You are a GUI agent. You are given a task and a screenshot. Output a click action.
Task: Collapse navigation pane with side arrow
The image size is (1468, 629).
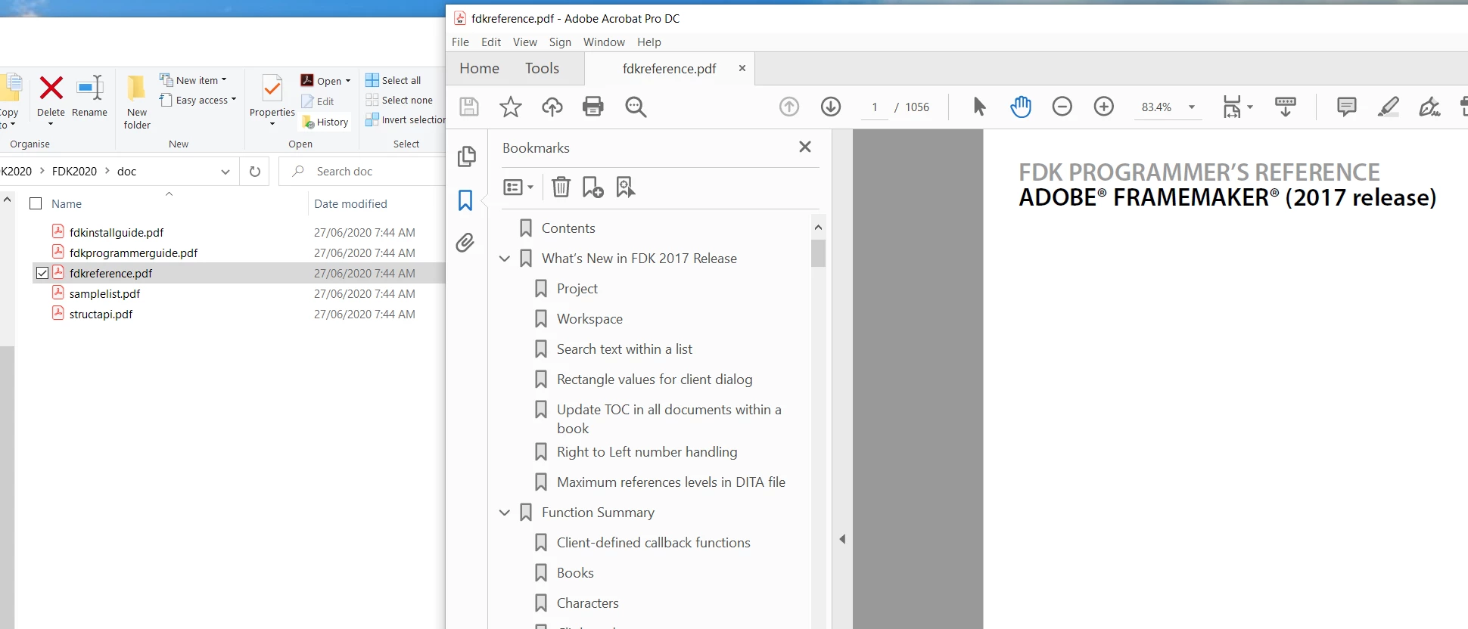point(842,539)
